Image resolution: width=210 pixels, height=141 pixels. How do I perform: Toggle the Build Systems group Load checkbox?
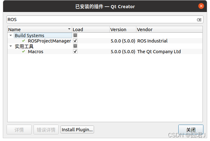point(75,36)
